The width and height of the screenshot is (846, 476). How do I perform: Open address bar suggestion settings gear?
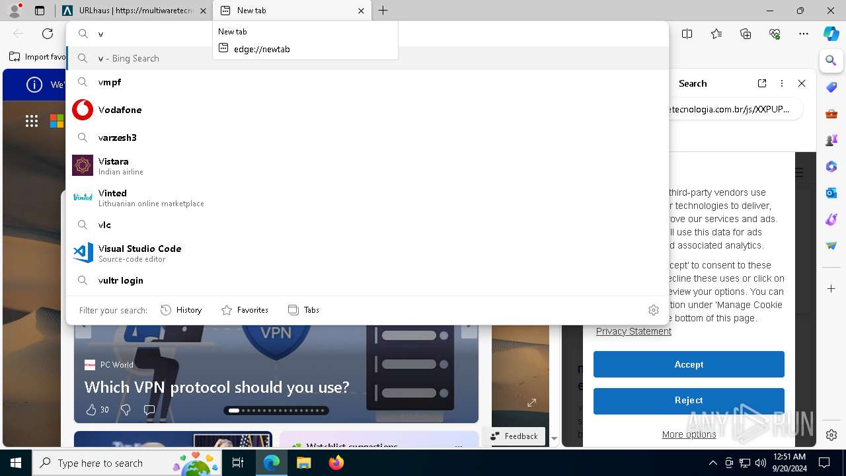[x=654, y=310]
